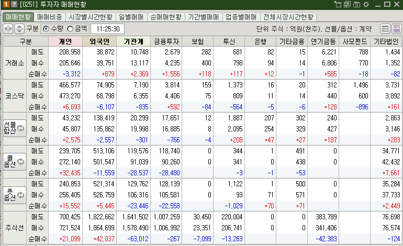
Task: Click the 금융투자 column header
Action: coord(166,41)
